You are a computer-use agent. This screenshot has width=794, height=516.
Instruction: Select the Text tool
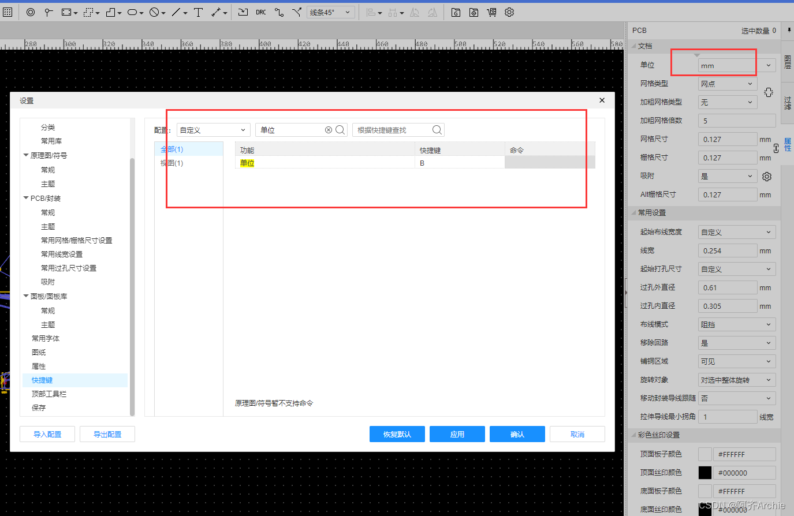point(198,12)
